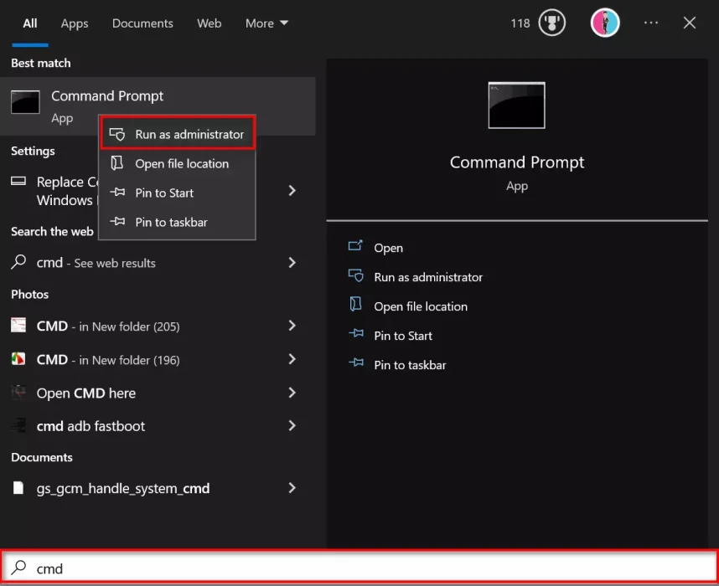Click the Command Prompt title in right pane

517,162
